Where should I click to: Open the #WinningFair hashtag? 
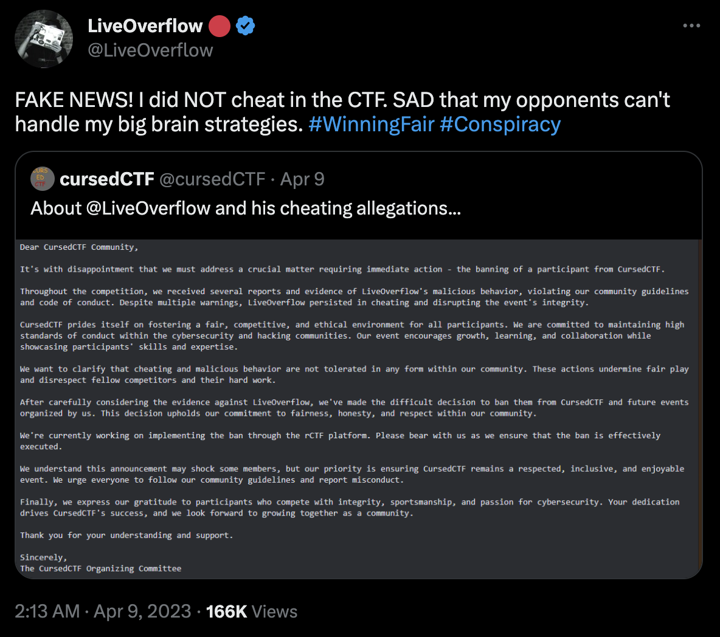(371, 124)
